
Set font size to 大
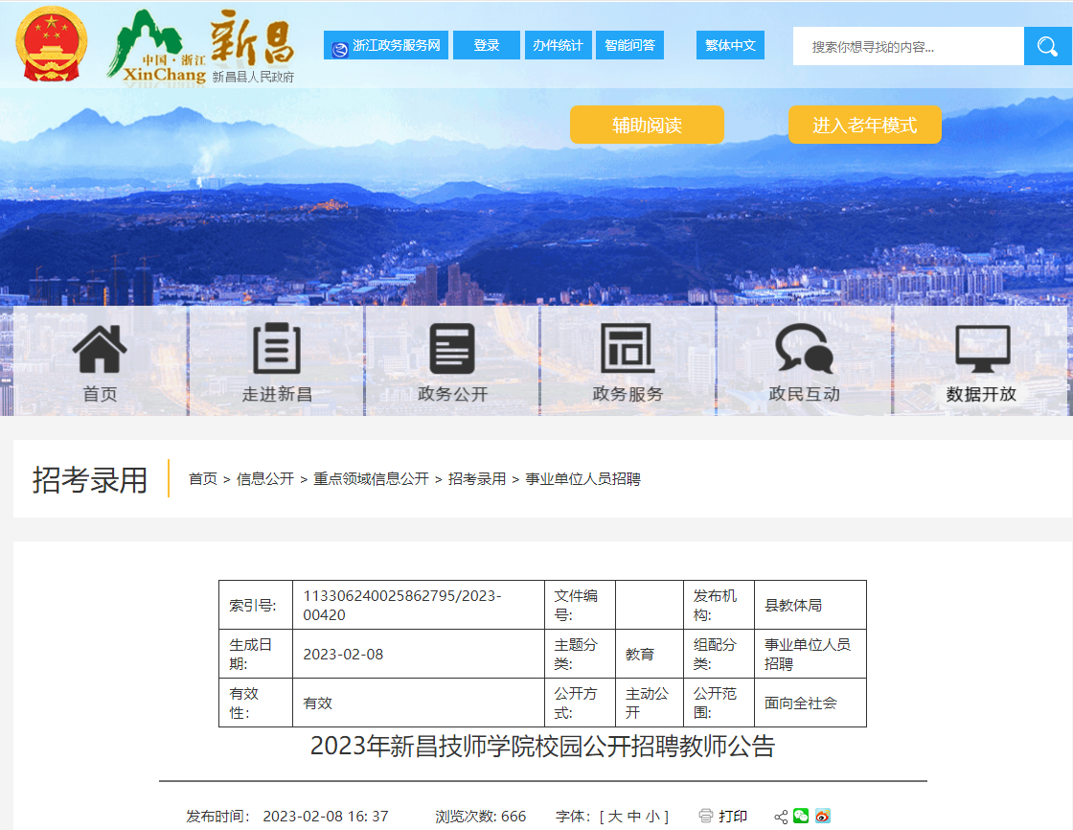614,817
